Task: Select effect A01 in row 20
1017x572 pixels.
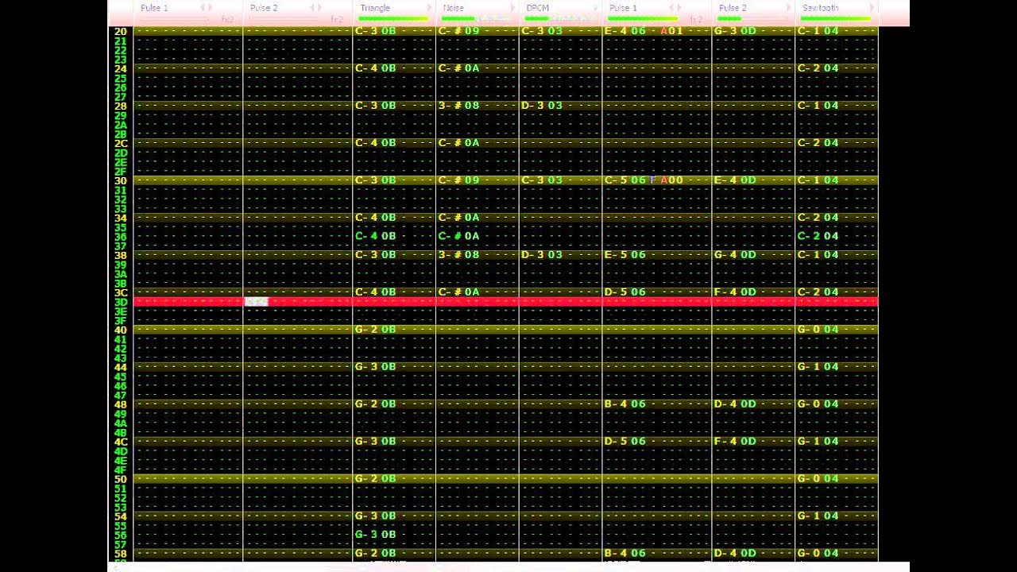Action: tap(672, 31)
